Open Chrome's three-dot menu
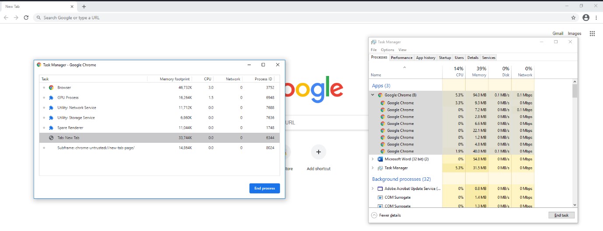 point(596,17)
